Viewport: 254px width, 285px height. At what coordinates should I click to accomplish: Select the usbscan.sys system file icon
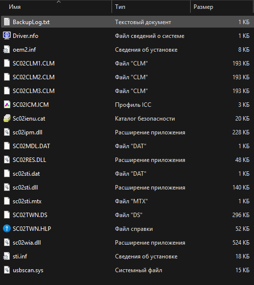click(x=7, y=270)
